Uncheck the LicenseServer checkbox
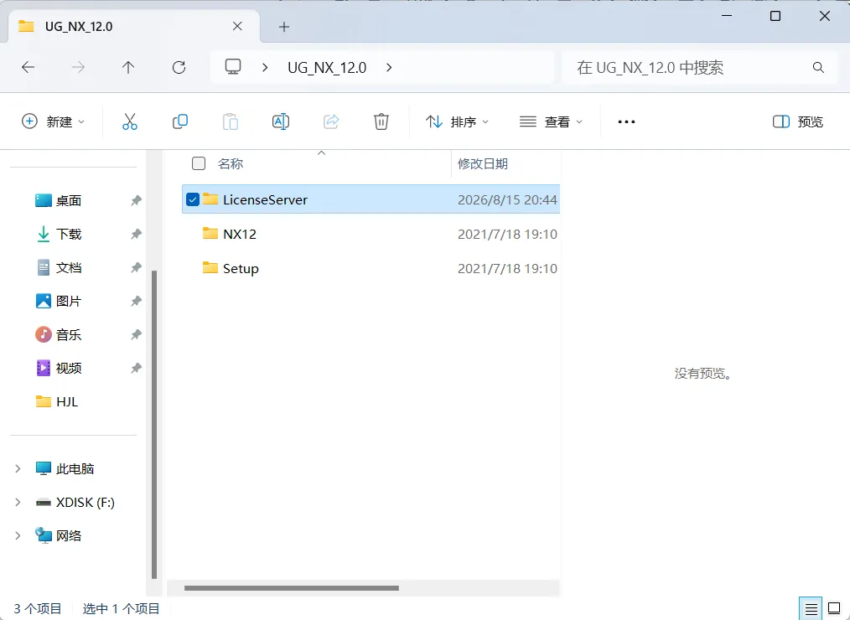 tap(193, 199)
